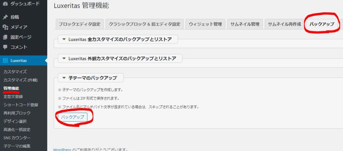The width and height of the screenshot is (343, 151).
Task: Switch to サムネイル管理 tab
Action: [x=245, y=24]
